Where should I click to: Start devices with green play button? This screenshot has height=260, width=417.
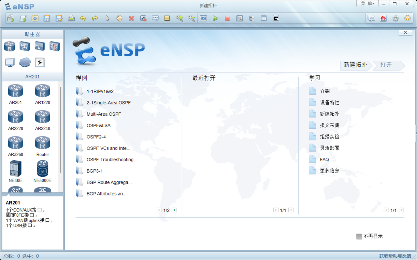click(215, 18)
